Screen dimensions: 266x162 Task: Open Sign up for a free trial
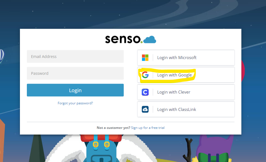[x=148, y=128]
